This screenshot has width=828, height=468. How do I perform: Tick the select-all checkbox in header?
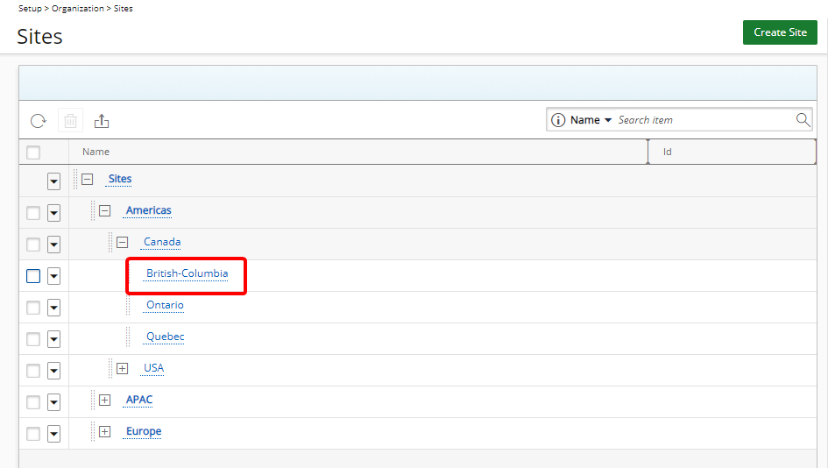[33, 152]
